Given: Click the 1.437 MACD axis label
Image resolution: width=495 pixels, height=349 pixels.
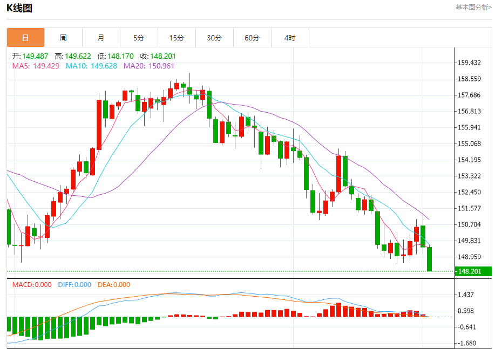Looking at the screenshot, I should [x=466, y=295].
